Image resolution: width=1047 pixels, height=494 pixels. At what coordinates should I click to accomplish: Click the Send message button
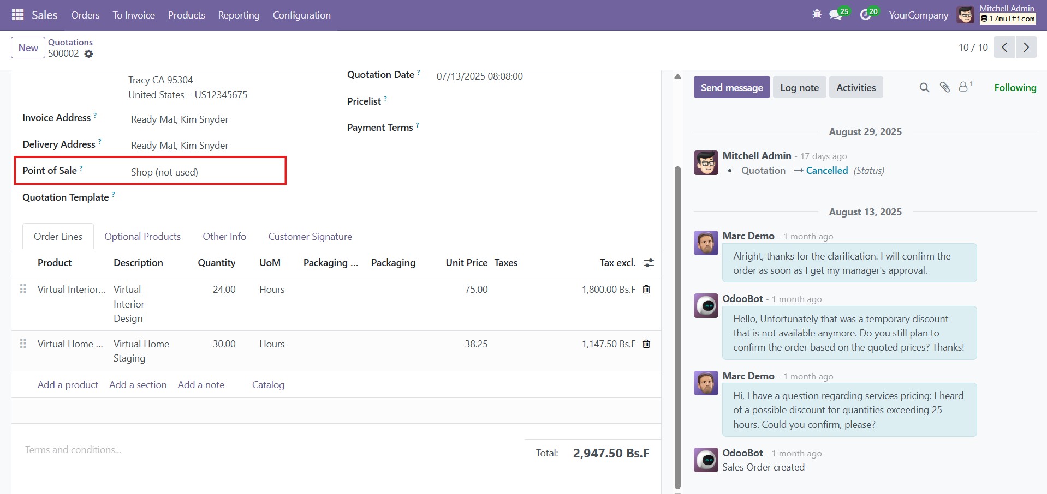pos(731,88)
